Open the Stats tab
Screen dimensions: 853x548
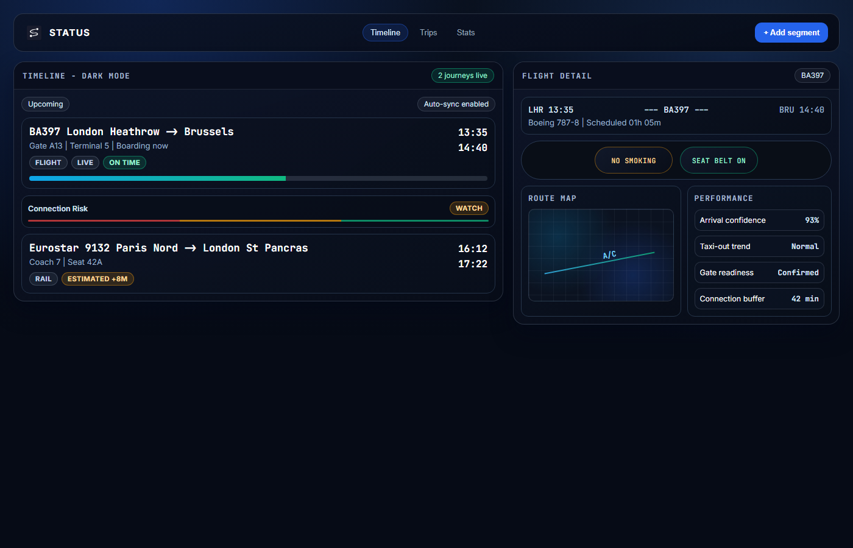(x=465, y=32)
